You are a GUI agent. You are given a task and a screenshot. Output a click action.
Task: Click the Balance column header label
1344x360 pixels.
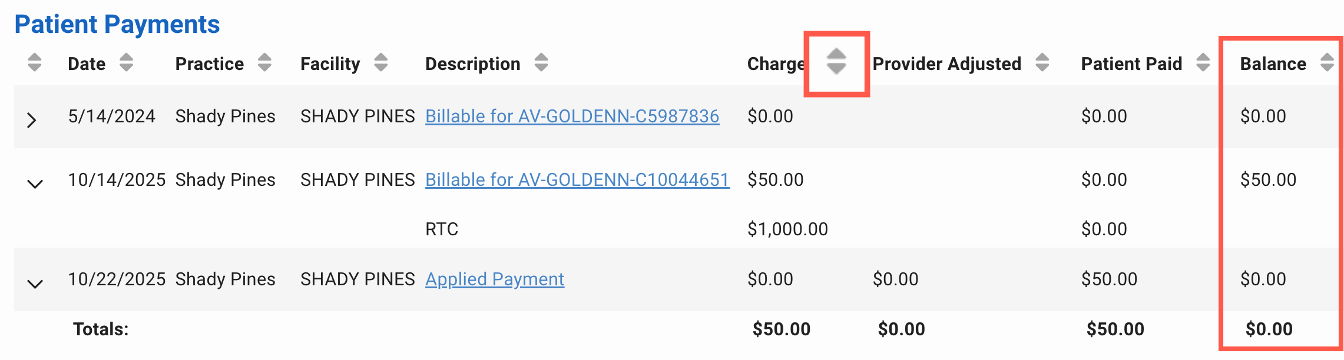1273,64
